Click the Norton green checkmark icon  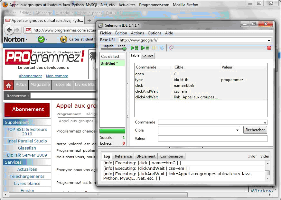click(x=41, y=39)
